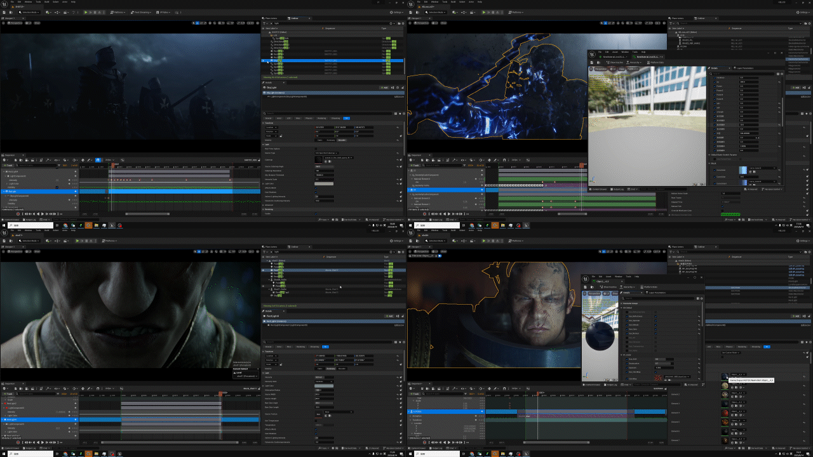Screen dimensions: 813x457
Task: Click the playhead marker in knight scene Sequencer
Action: [x=112, y=165]
